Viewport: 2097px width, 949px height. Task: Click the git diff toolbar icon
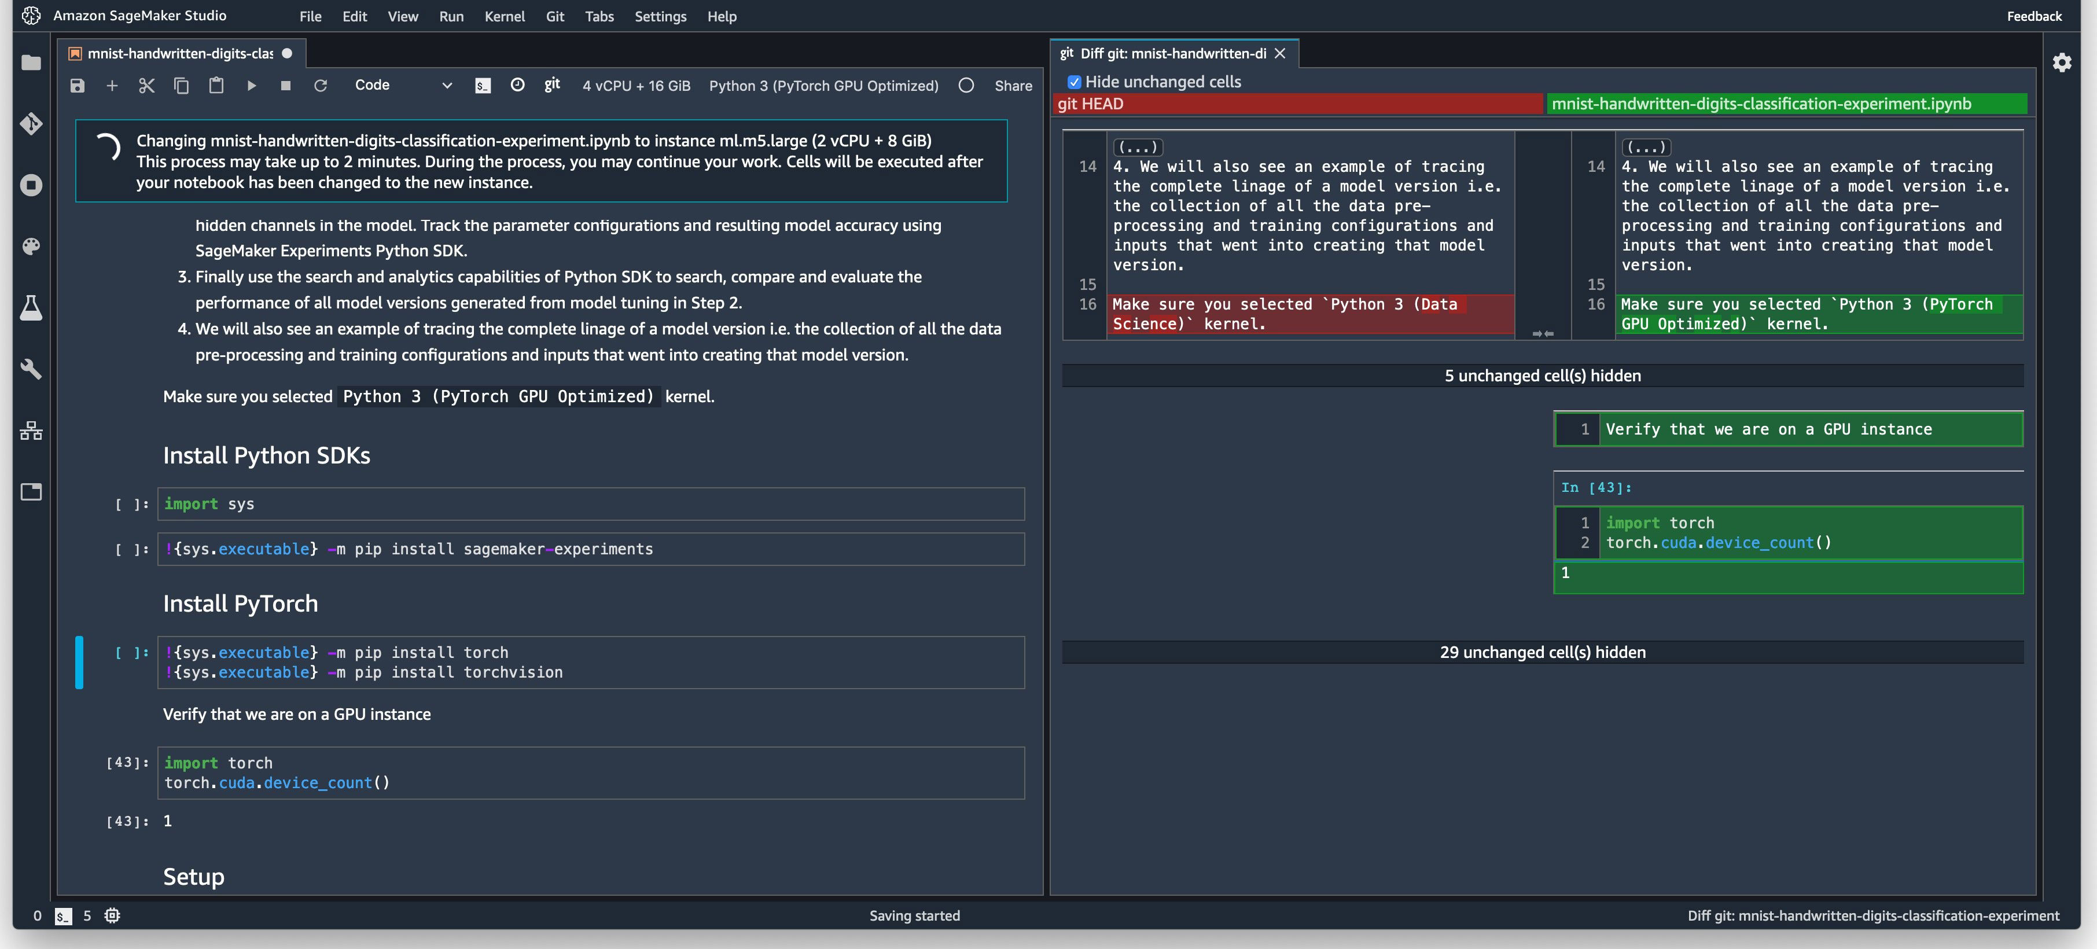pyautogui.click(x=552, y=84)
